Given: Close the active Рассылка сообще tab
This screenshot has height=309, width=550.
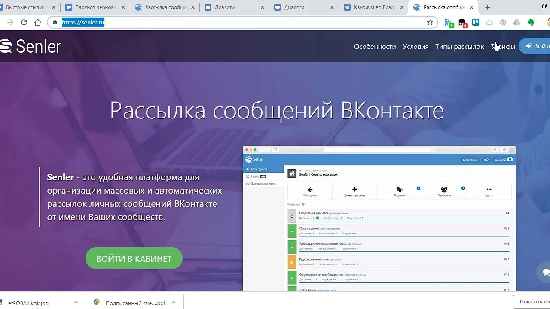Looking at the screenshot, I should [471, 7].
